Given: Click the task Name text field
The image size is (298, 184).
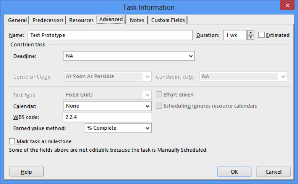Looking at the screenshot, I should (110, 35).
